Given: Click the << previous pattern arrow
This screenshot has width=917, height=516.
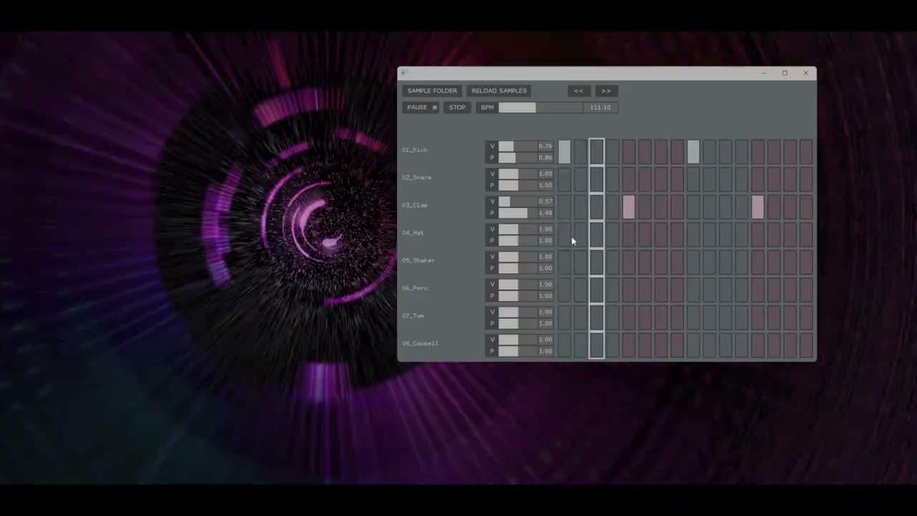Looking at the screenshot, I should click(578, 90).
